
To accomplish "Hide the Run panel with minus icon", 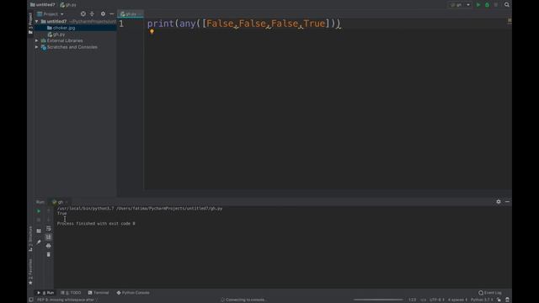I will (x=507, y=202).
